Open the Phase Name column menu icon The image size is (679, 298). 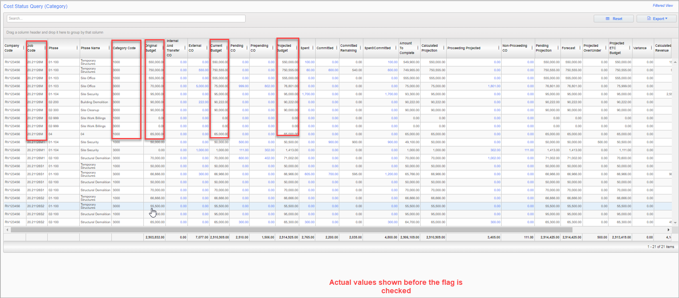pyautogui.click(x=109, y=48)
